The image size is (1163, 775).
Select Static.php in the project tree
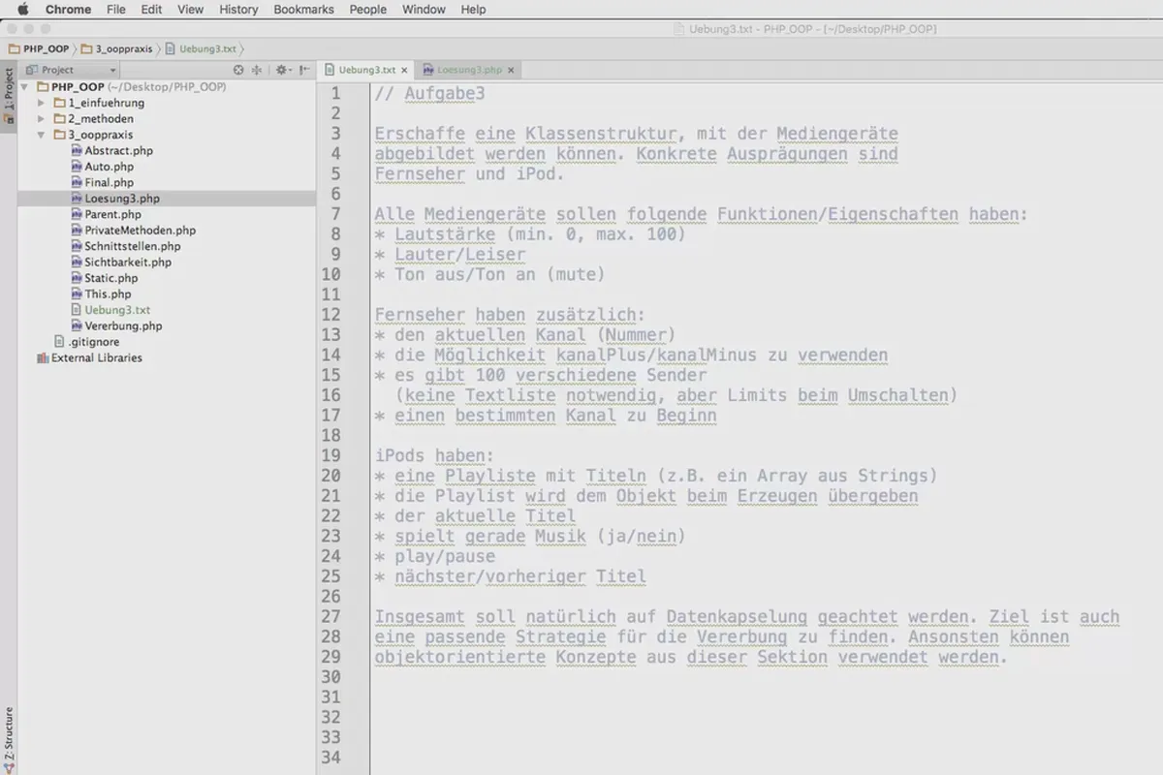pyautogui.click(x=110, y=278)
